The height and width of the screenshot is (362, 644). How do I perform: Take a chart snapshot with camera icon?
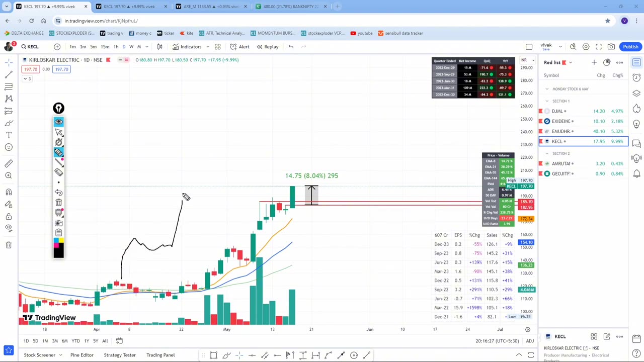tap(611, 47)
